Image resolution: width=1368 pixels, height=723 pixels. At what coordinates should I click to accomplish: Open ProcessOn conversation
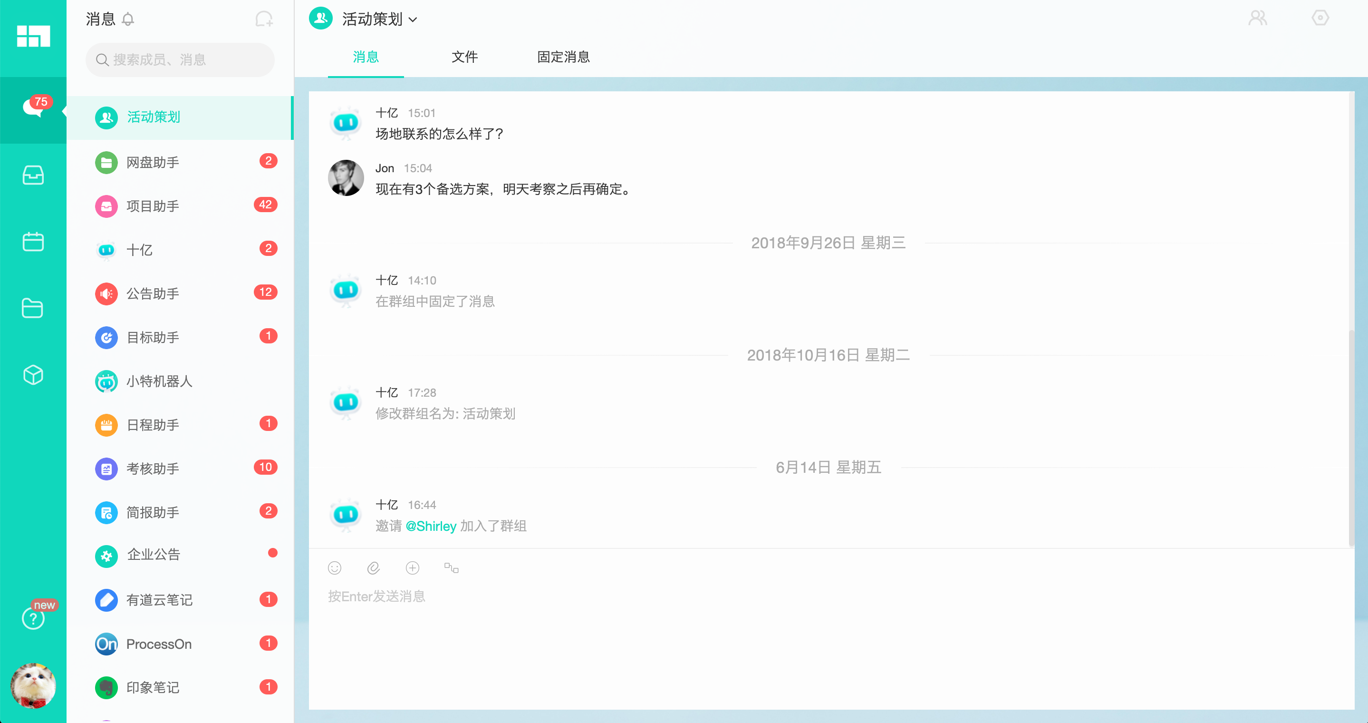coord(180,643)
